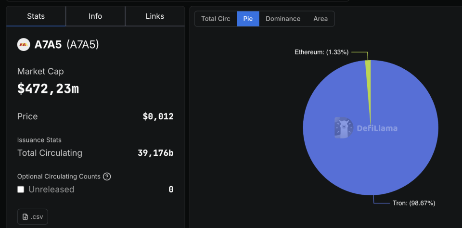Image resolution: width=462 pixels, height=228 pixels.
Task: Click the DefiLlama llama watermark logo
Action: click(x=344, y=128)
